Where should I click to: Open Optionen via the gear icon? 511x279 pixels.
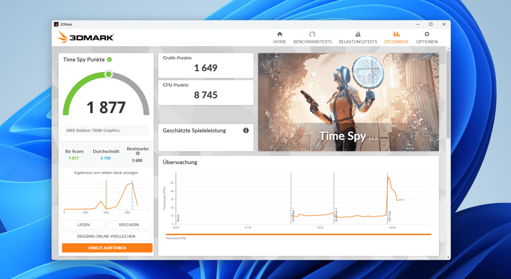[x=427, y=34]
